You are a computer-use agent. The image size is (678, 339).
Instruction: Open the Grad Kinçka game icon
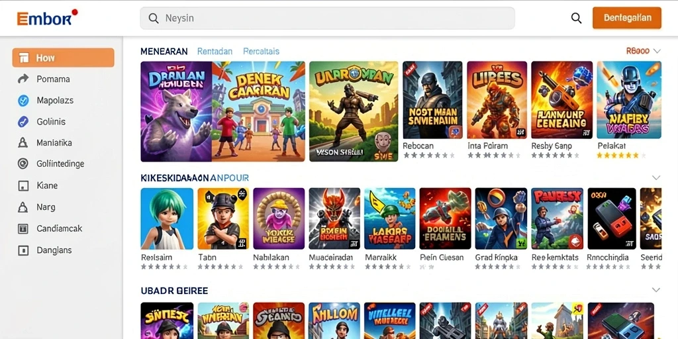click(x=501, y=218)
